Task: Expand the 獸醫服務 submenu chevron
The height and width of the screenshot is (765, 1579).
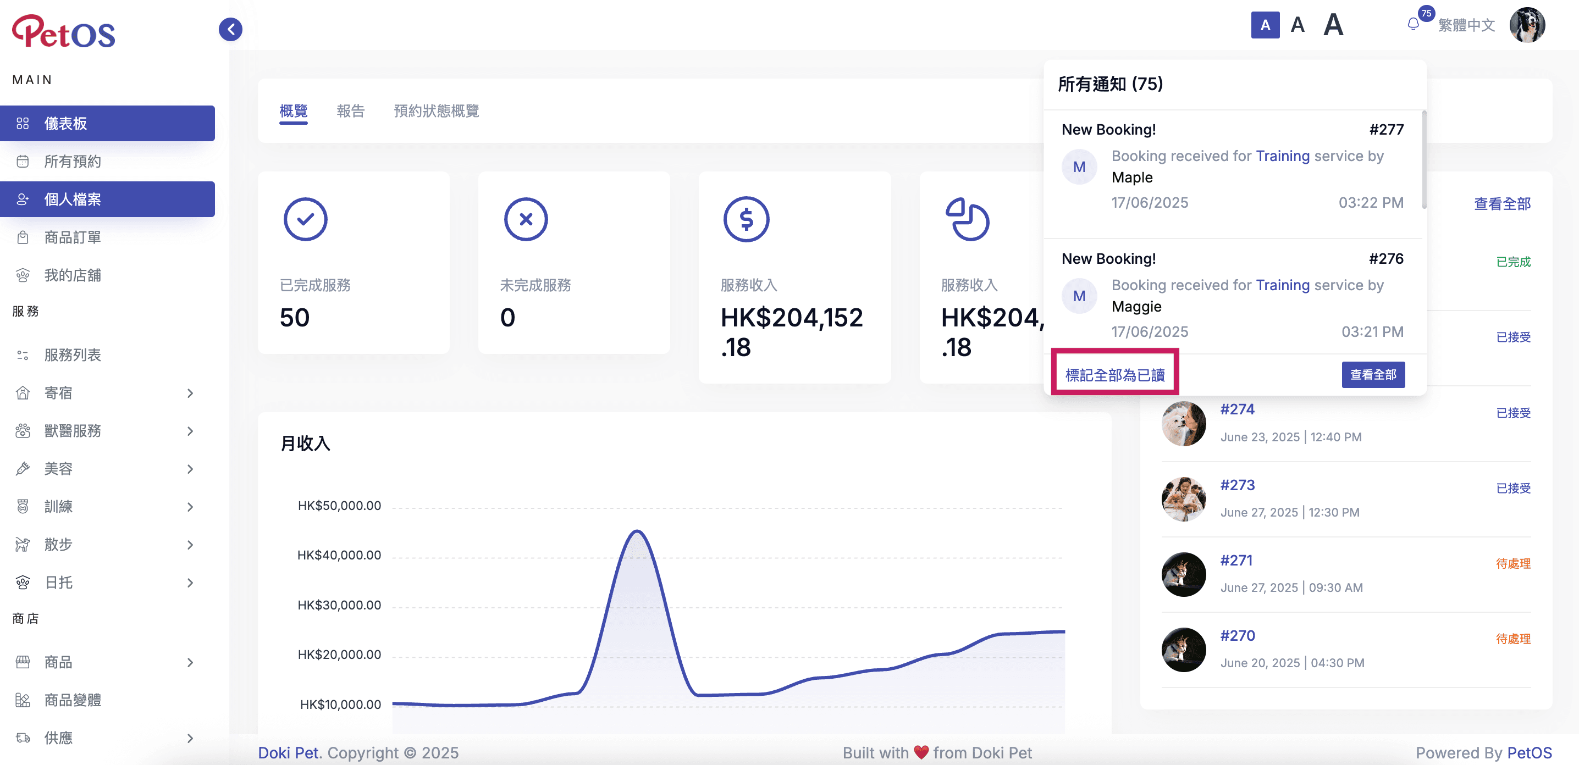Action: [x=190, y=431]
